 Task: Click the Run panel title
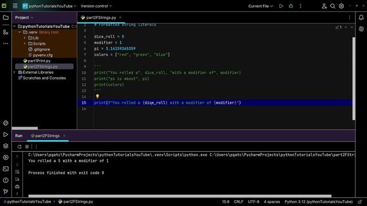19,136
